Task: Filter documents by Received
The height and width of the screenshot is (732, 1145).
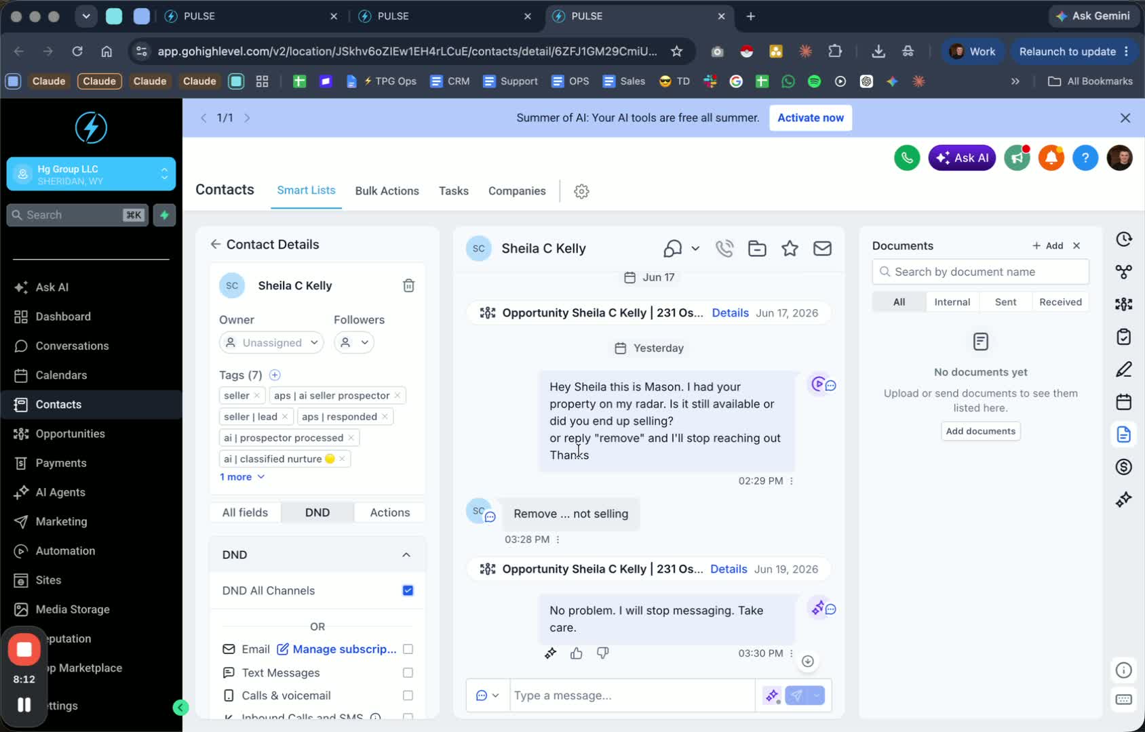Action: [x=1060, y=302]
